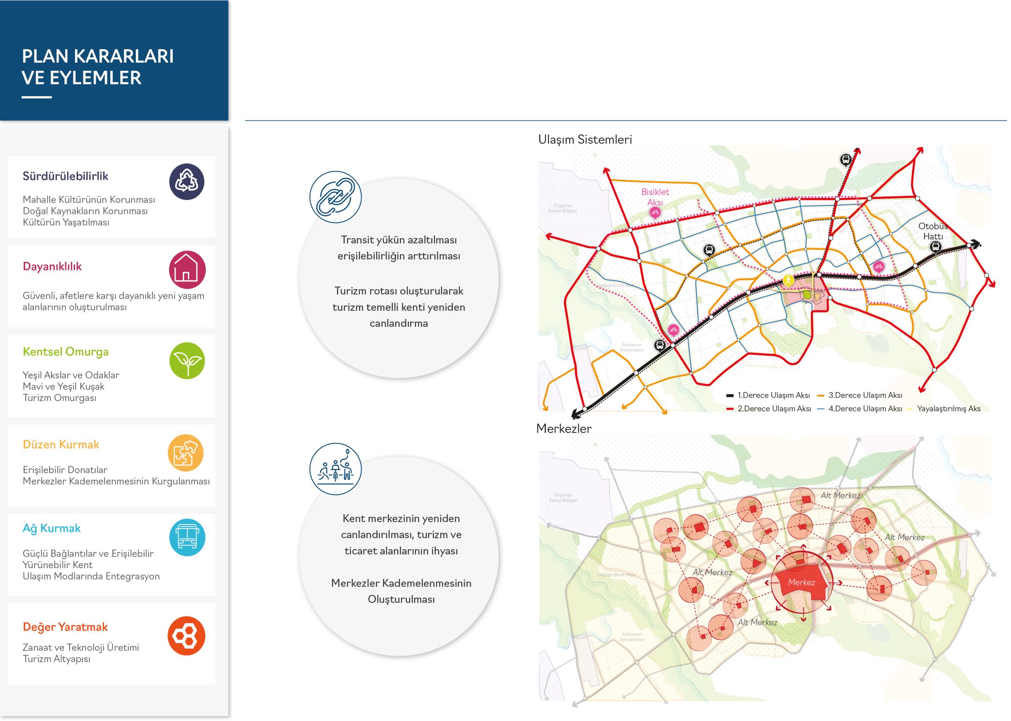Click the Ulaşım Sistemleri map title
1011x721 pixels.
(585, 139)
